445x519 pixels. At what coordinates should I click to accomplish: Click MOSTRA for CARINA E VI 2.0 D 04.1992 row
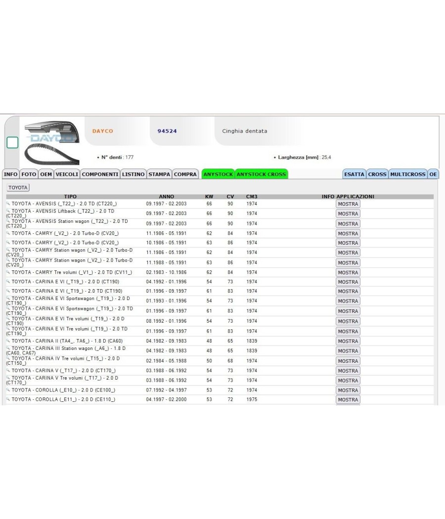click(348, 282)
